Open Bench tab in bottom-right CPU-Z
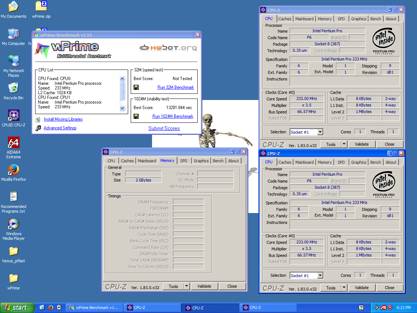Image resolution: width=417 pixels, height=313 pixels. 375,162
